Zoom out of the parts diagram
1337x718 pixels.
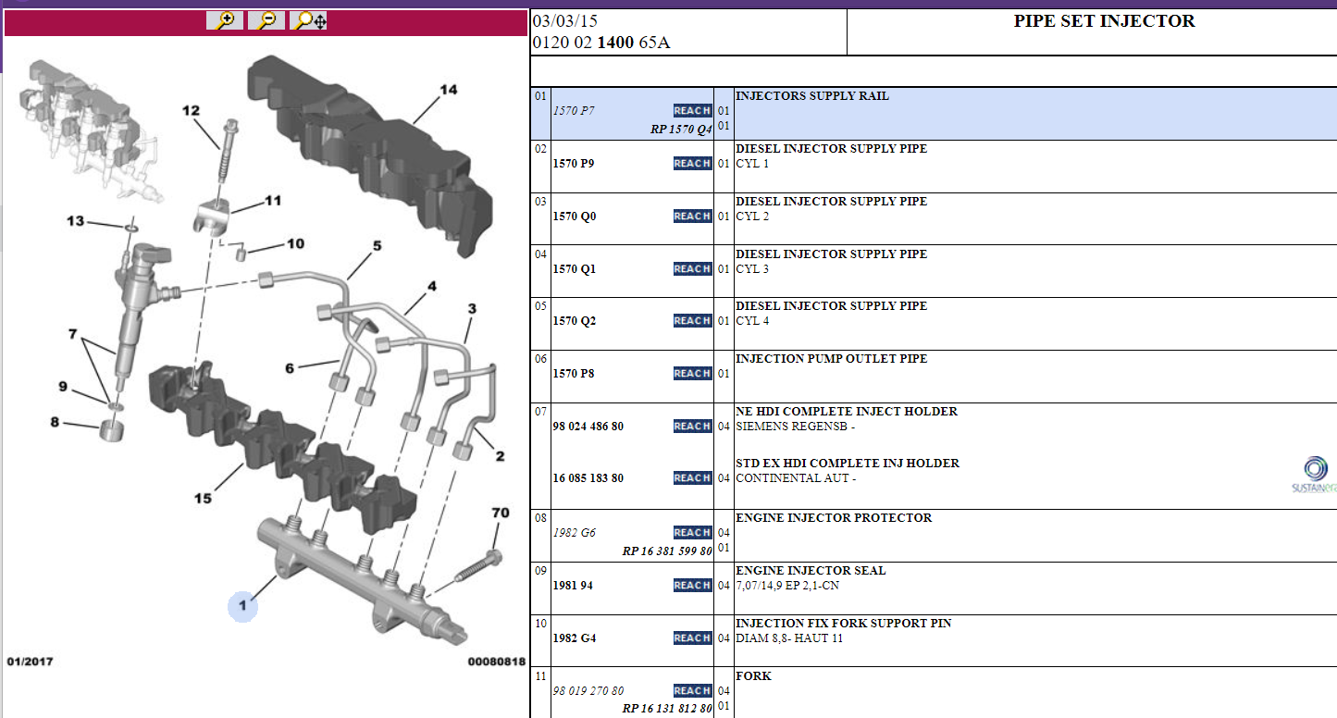266,20
